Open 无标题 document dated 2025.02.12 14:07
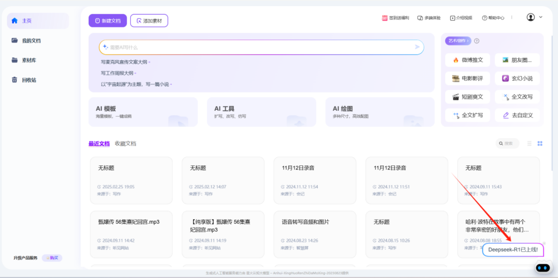This screenshot has width=558, height=278. 223,180
